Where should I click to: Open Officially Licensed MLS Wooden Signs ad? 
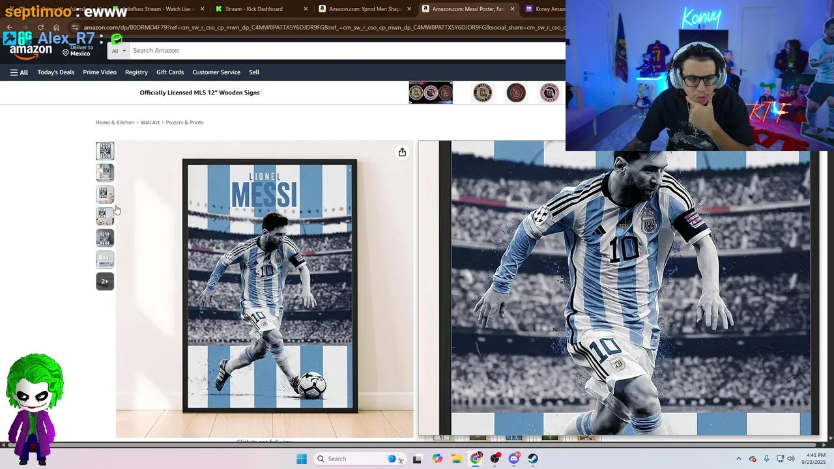[199, 92]
